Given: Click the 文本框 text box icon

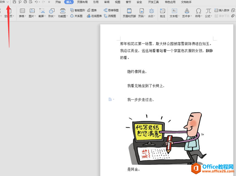Looking at the screenshot, I should click(174, 11).
